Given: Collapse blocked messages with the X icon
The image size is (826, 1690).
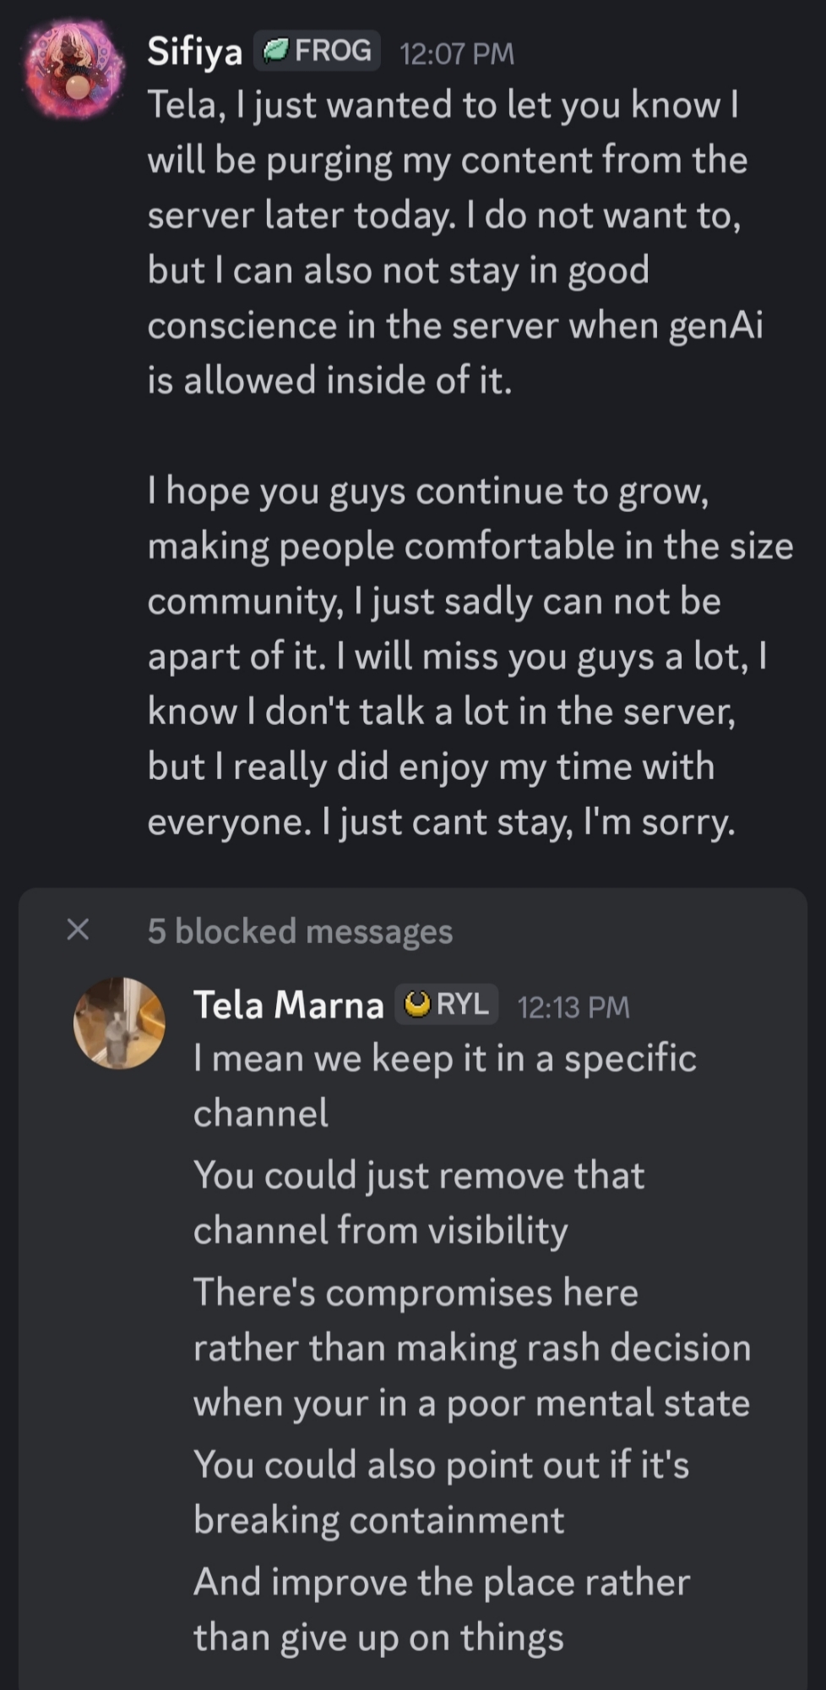Looking at the screenshot, I should coord(78,930).
